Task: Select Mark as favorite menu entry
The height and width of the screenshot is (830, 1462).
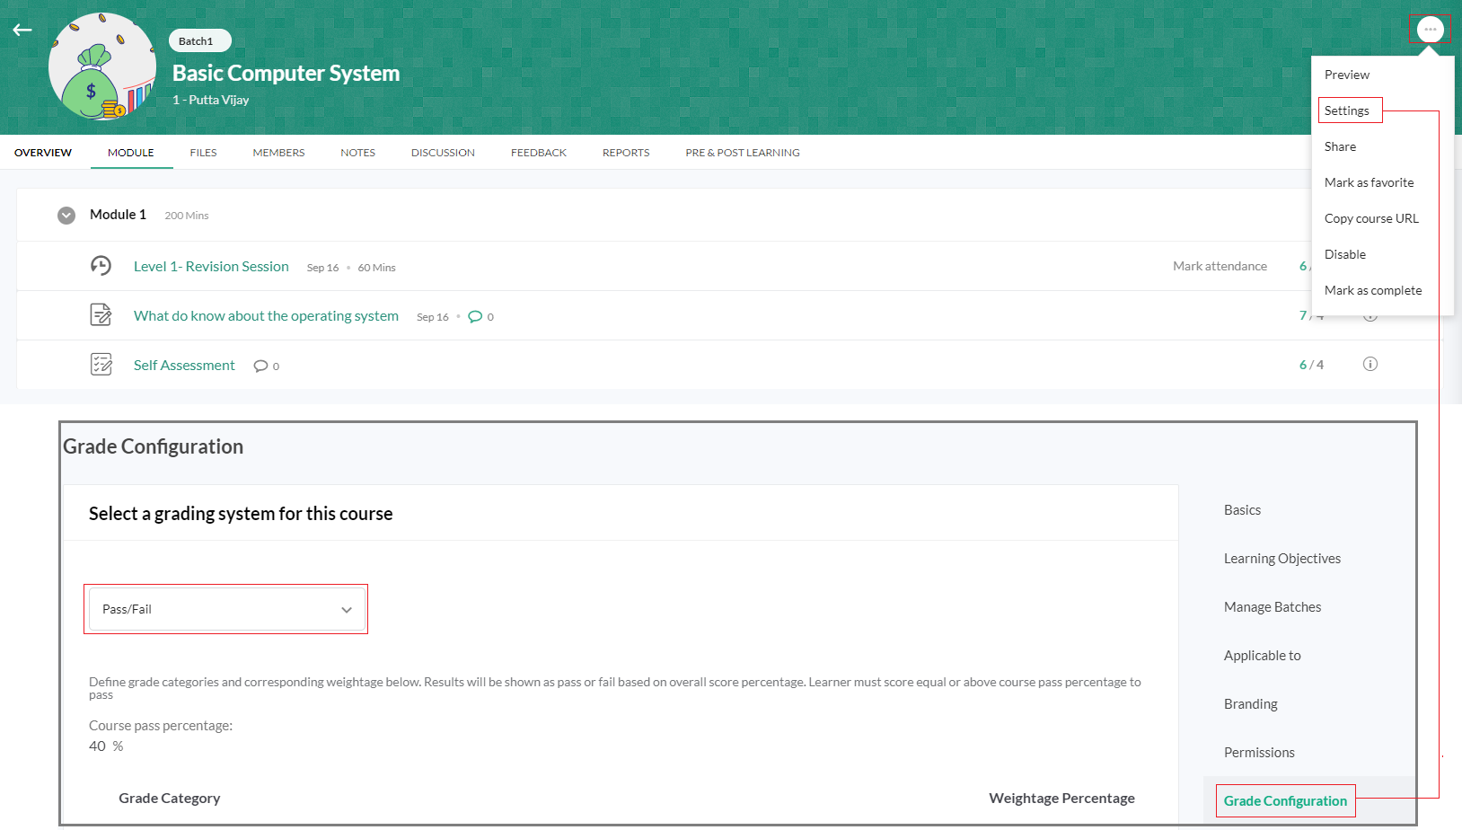Action: click(x=1369, y=182)
